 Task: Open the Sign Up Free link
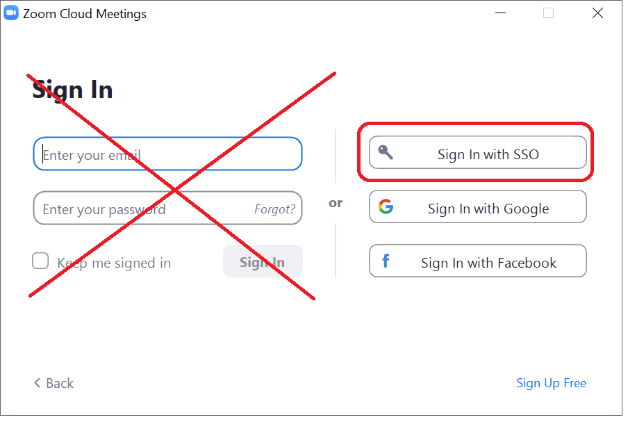pos(551,383)
